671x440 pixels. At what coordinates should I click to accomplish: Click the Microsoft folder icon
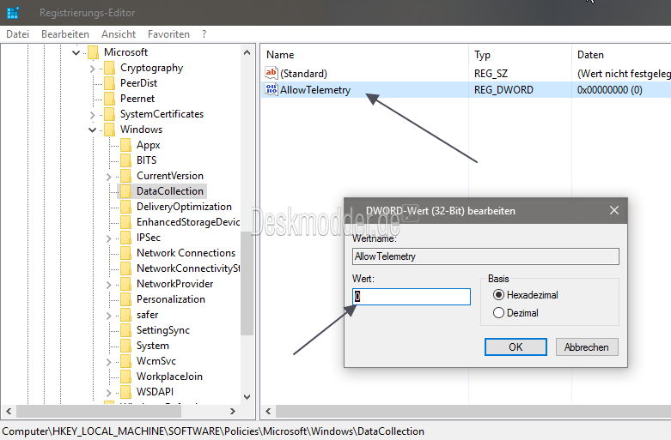click(x=94, y=52)
